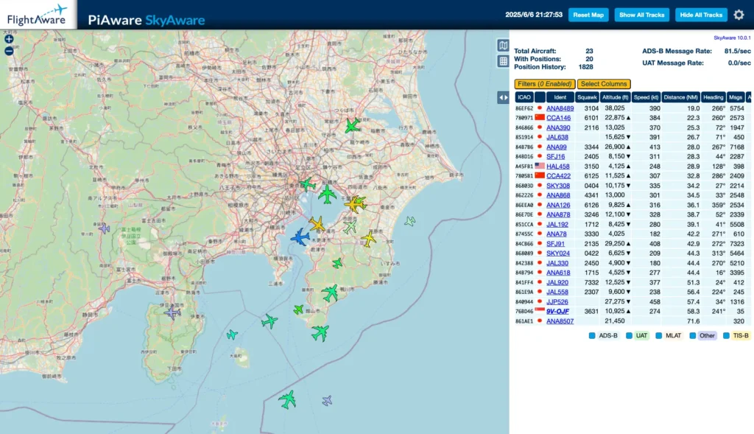Open the 9V-OJF flight link
754x434 pixels.
(557, 311)
